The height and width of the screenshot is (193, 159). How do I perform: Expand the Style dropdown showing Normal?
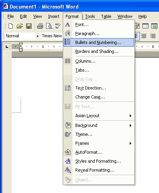pyautogui.click(x=37, y=36)
